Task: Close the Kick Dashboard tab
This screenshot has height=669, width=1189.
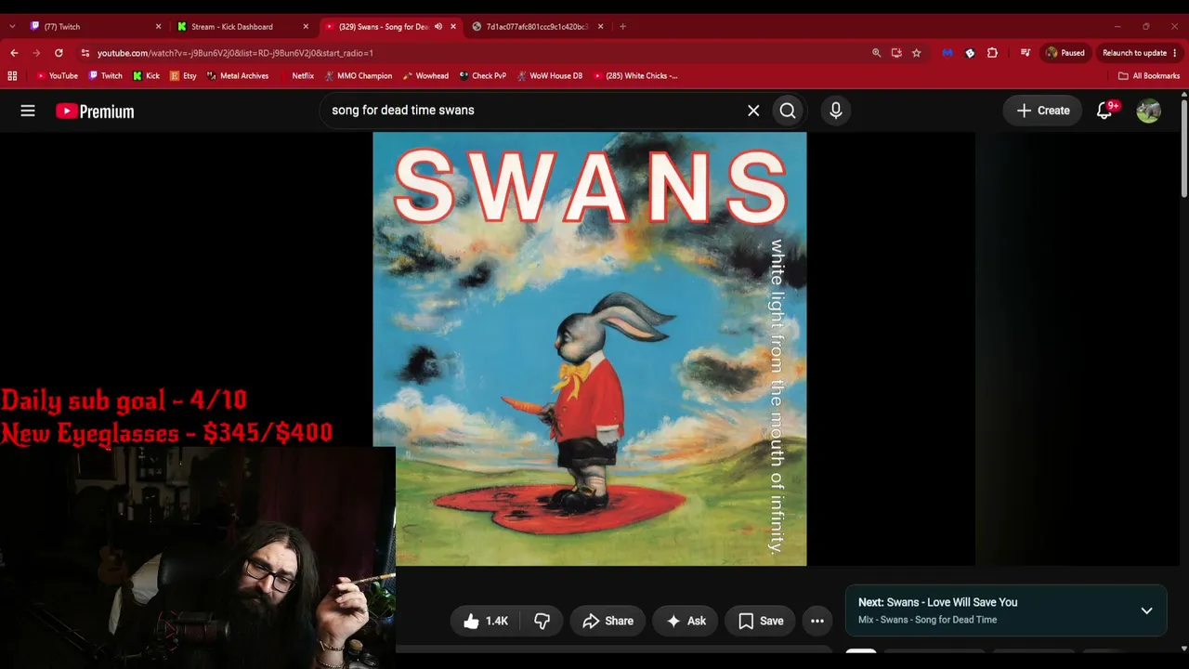Action: 306,26
